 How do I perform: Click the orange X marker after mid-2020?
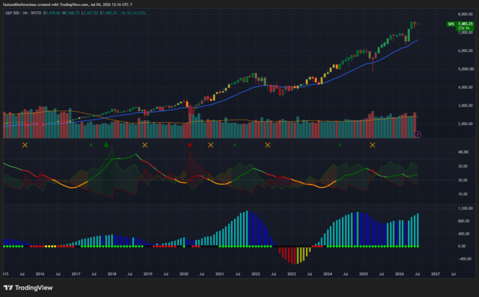coord(210,145)
